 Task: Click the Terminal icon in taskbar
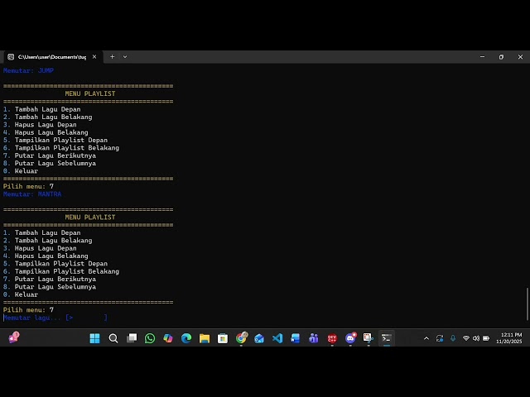pyautogui.click(x=387, y=338)
